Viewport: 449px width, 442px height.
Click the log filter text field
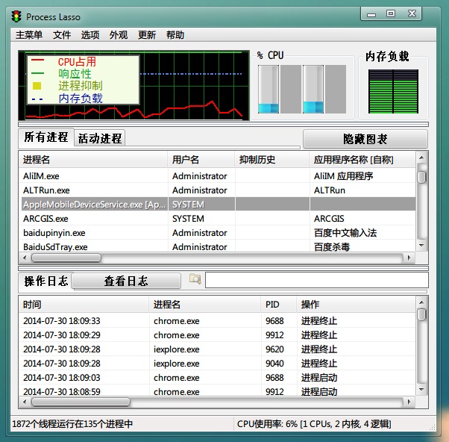coord(316,280)
